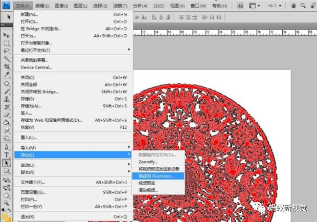Click the horizontal ruler at mark 20
317x222 pixels.
pos(195,32)
